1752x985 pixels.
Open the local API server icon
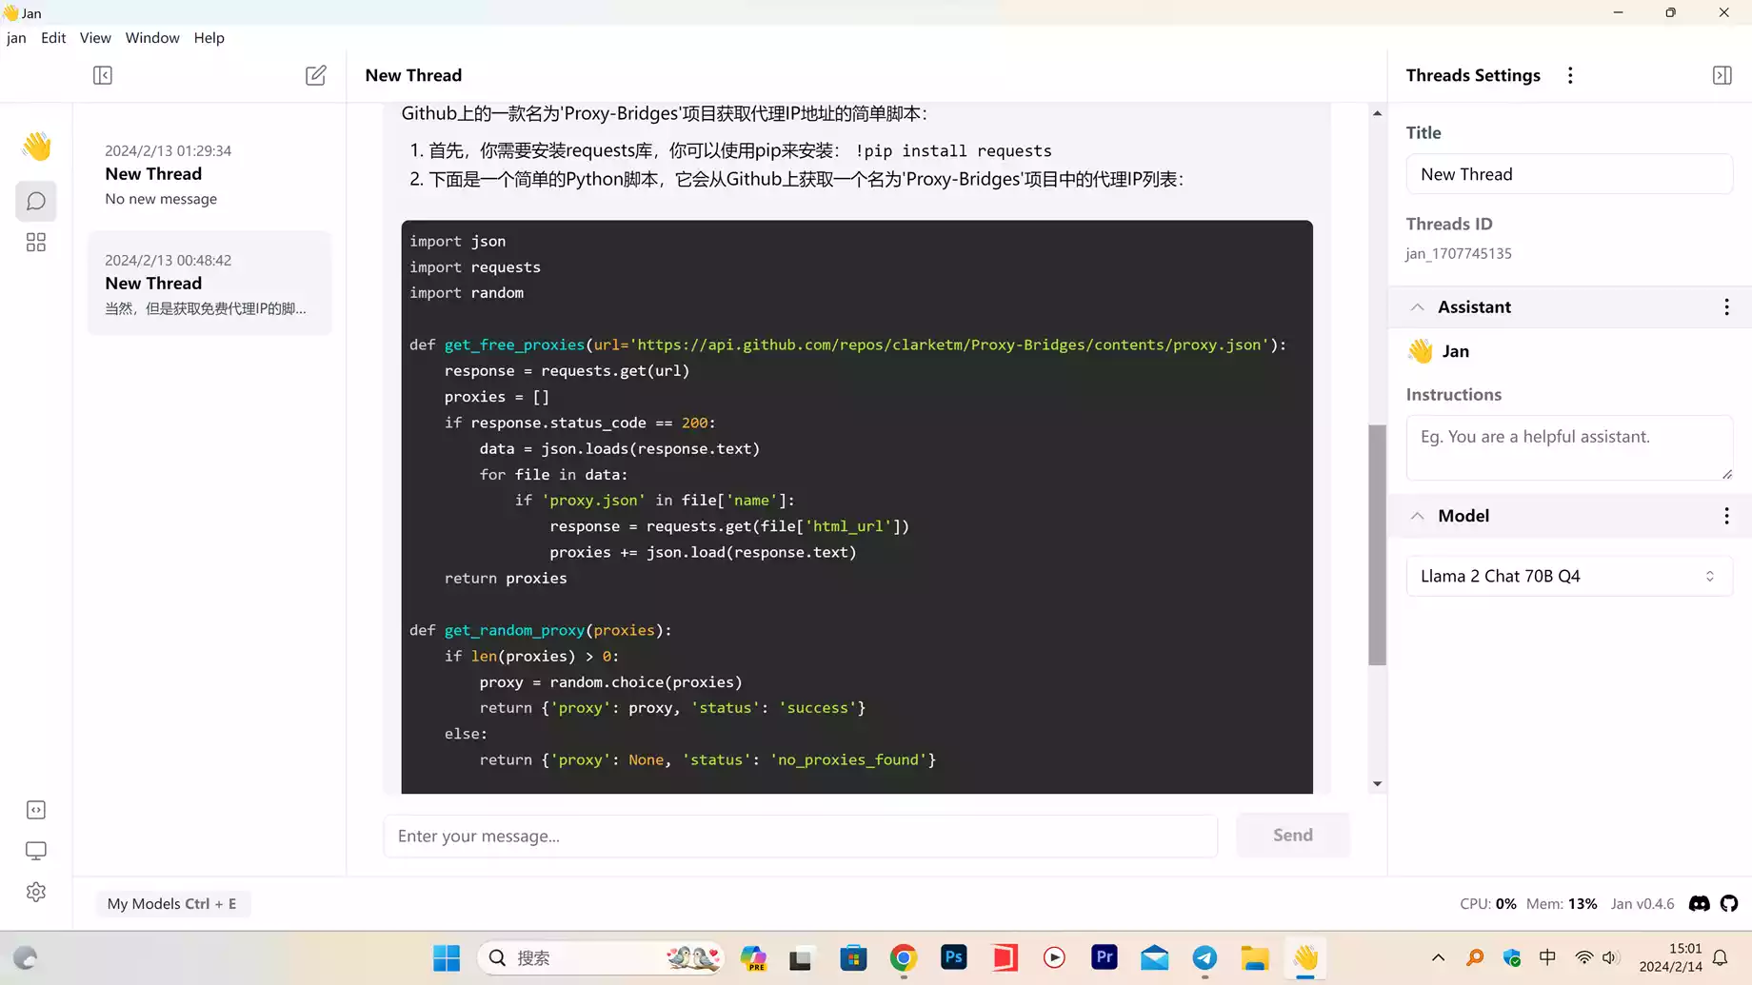(x=36, y=810)
